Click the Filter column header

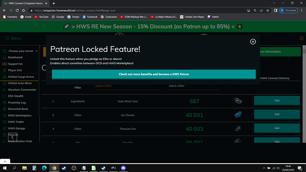[78, 88]
